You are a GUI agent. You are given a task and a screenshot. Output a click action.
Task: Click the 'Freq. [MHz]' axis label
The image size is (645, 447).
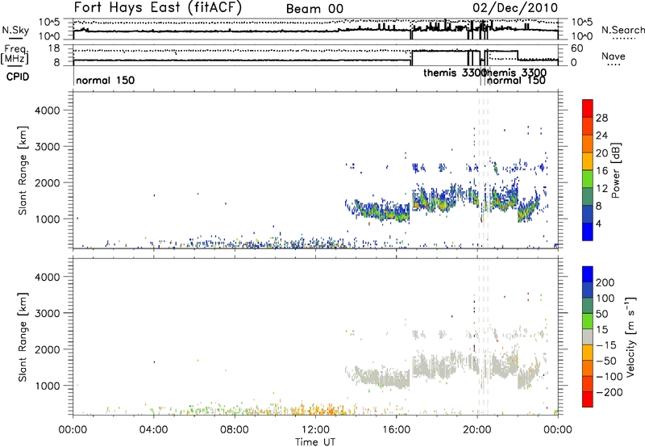(x=15, y=55)
